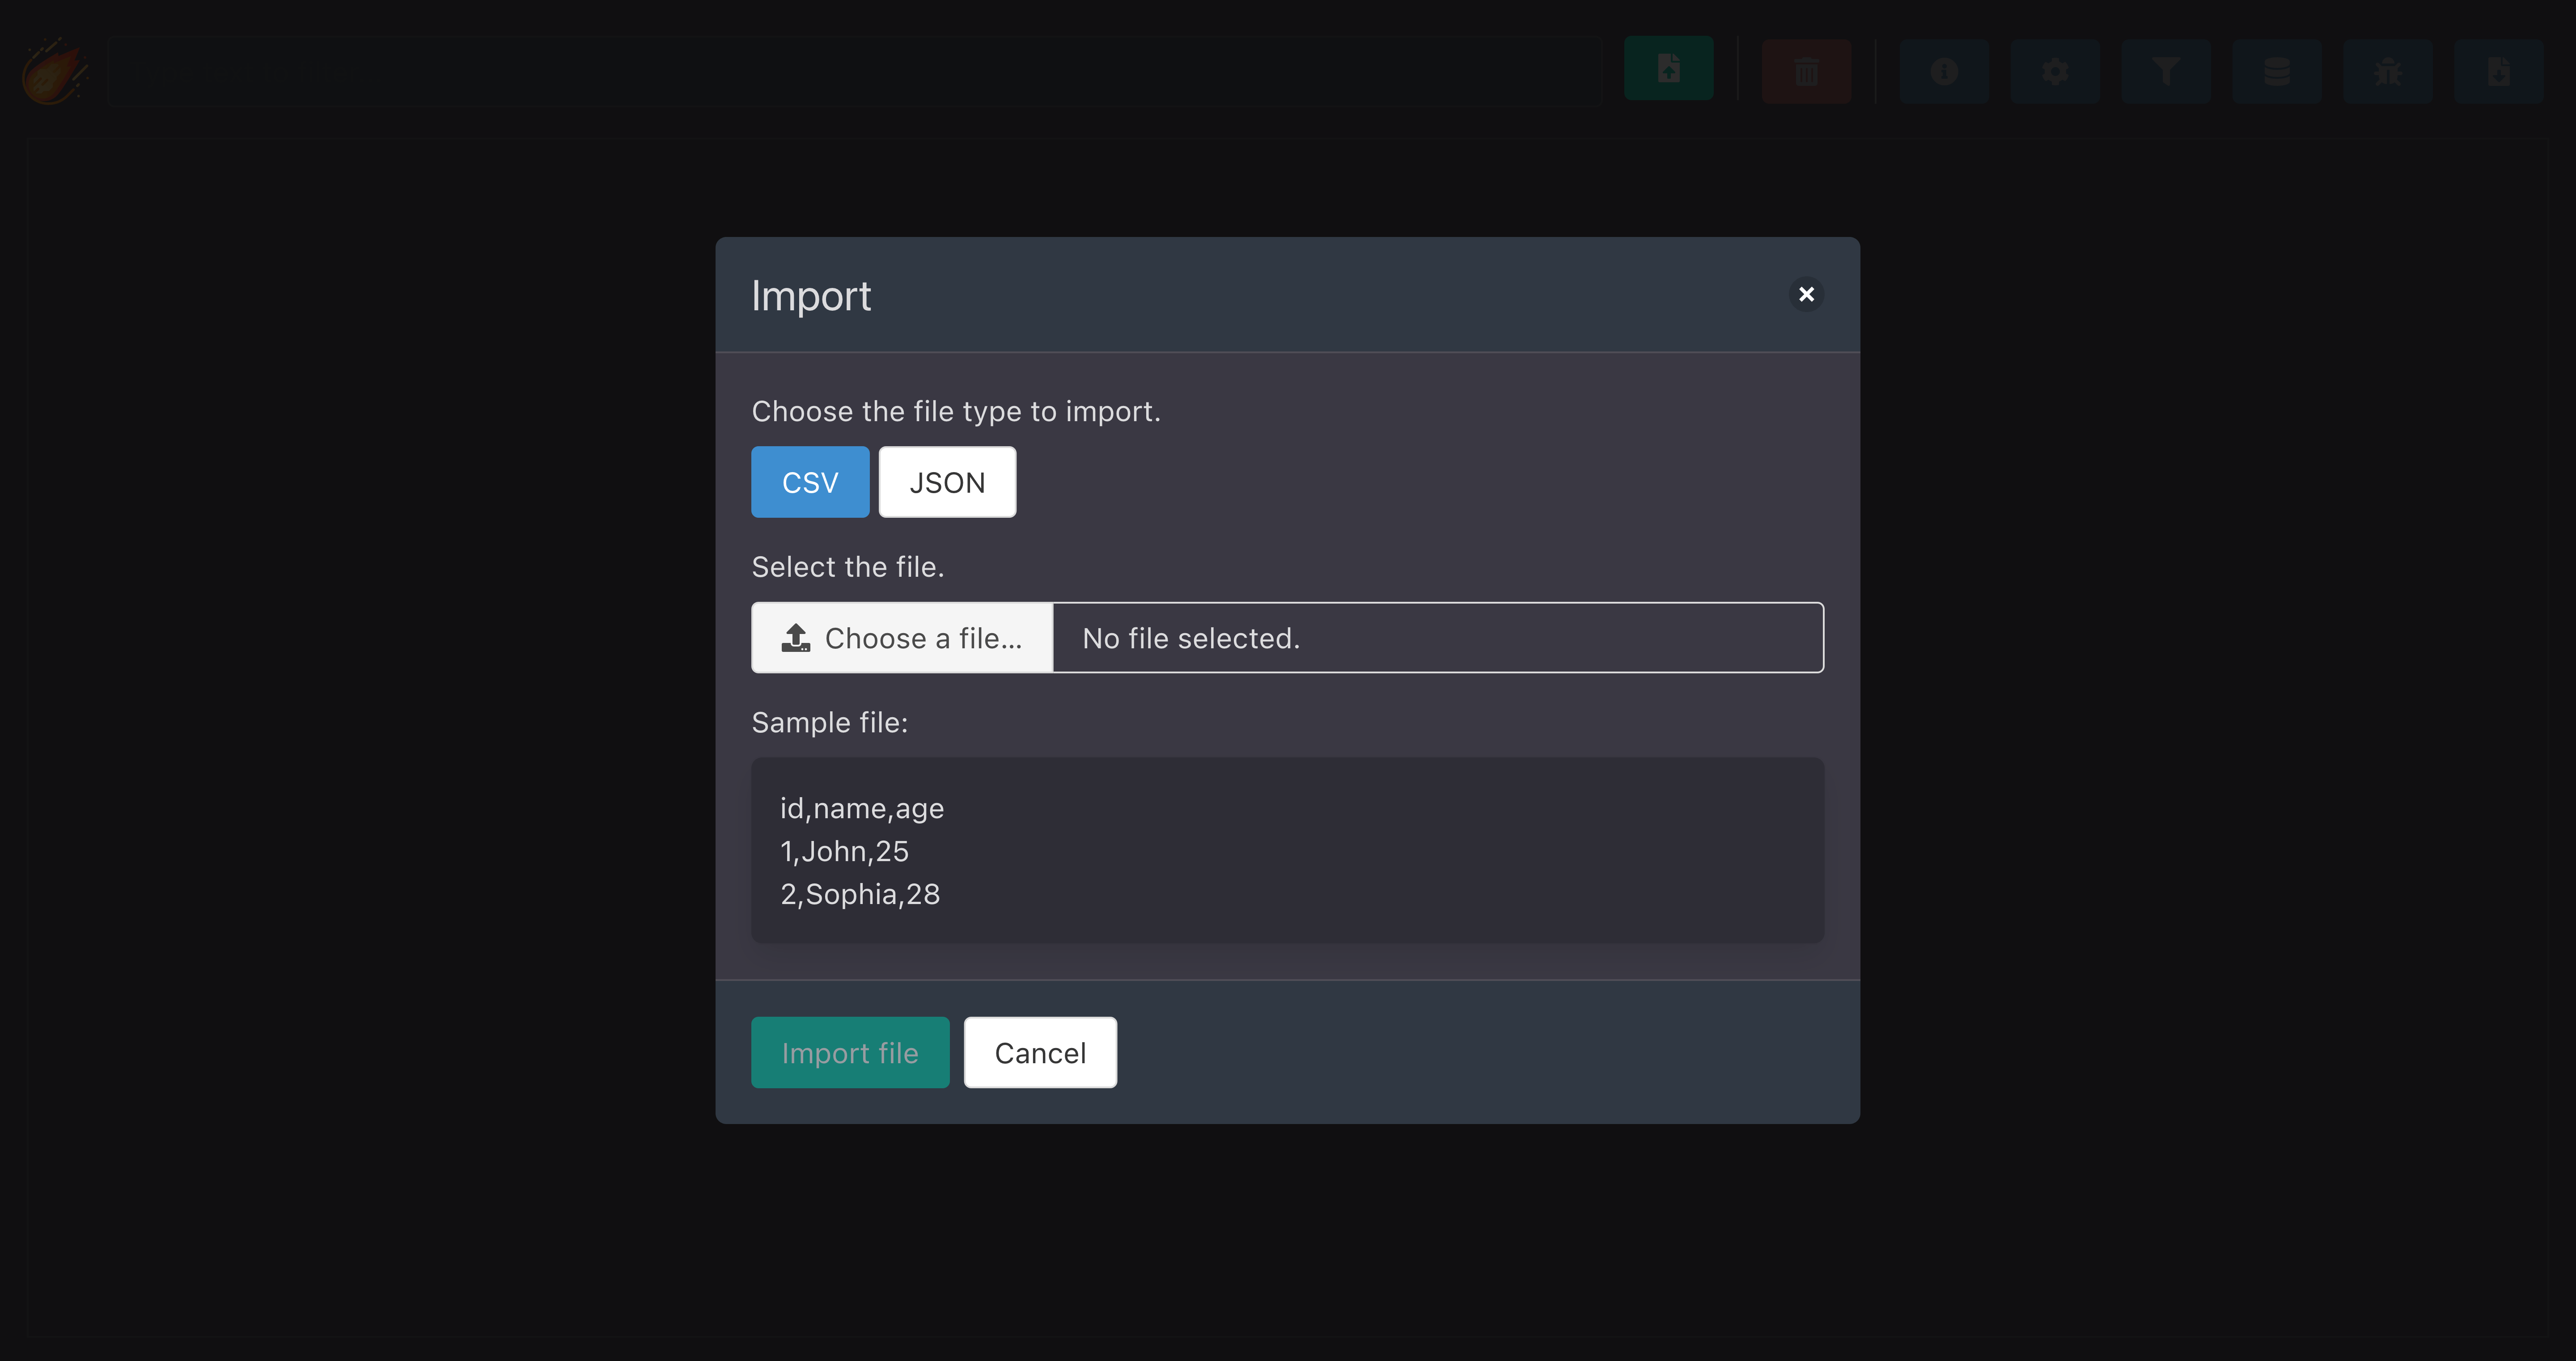
Task: Select the CSV file type
Action: [x=810, y=482]
